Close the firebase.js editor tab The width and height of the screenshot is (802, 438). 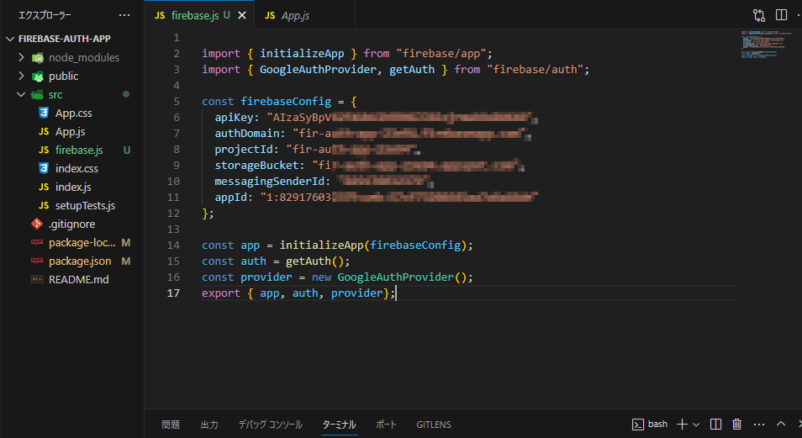tap(242, 15)
